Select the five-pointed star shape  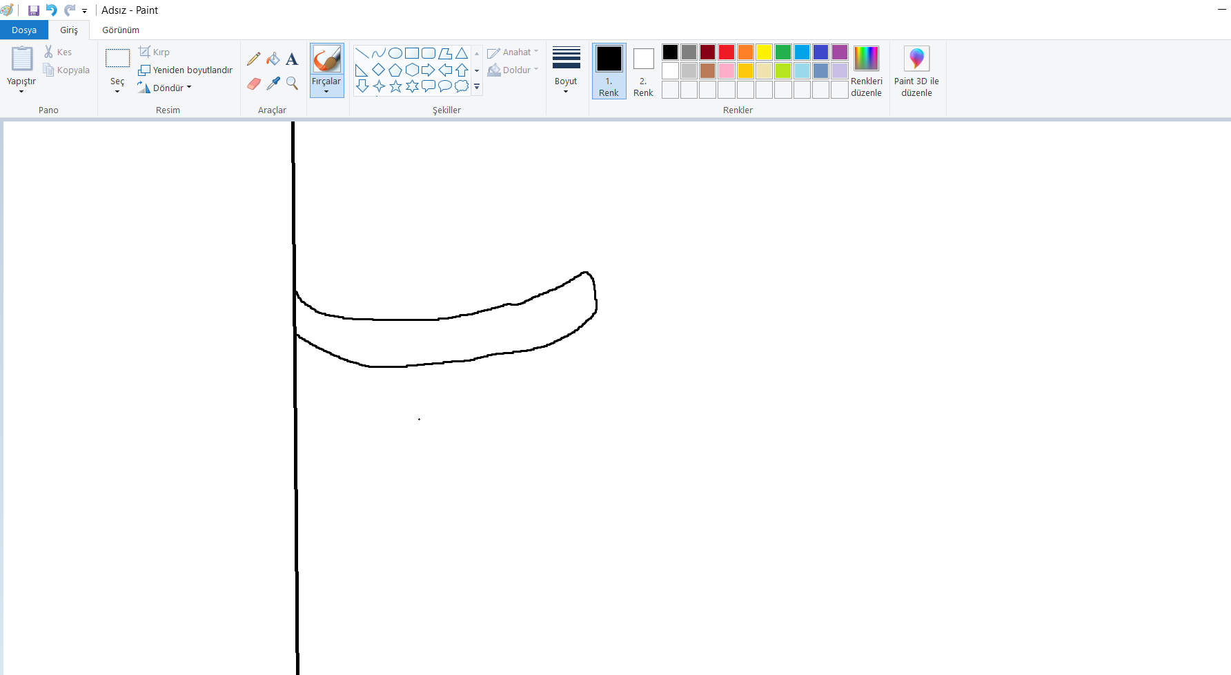395,86
